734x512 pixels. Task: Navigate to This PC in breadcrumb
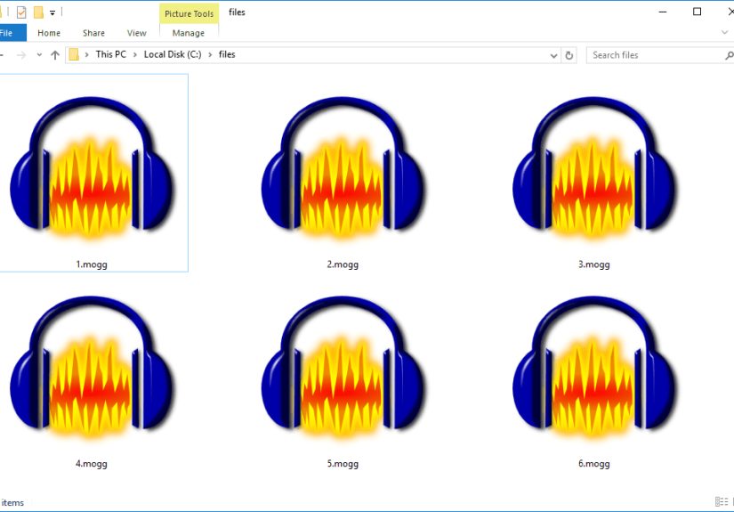[x=111, y=54]
